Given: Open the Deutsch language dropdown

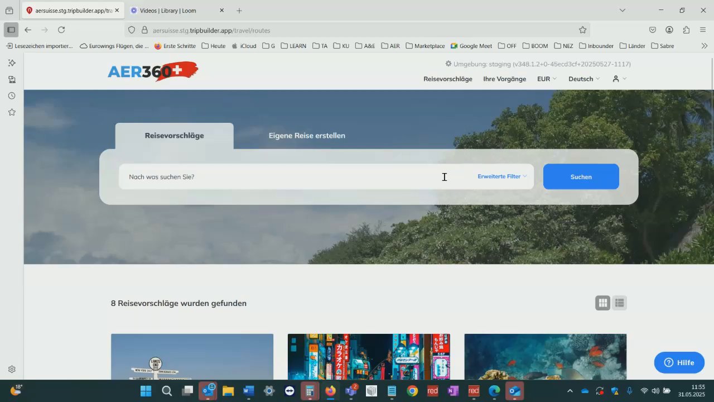Looking at the screenshot, I should tap(584, 79).
